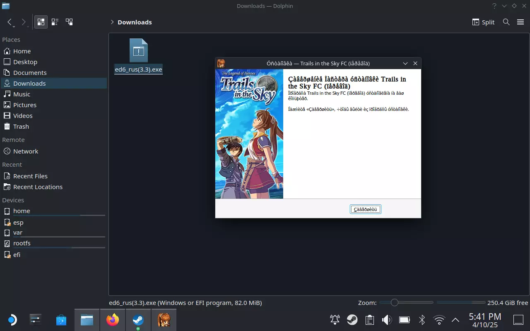
Task: Open the Steam launcher in the taskbar
Action: 138,320
